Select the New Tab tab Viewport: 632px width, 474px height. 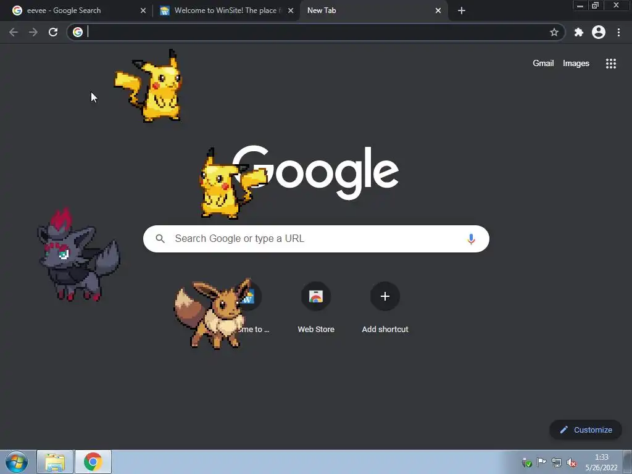(x=373, y=10)
